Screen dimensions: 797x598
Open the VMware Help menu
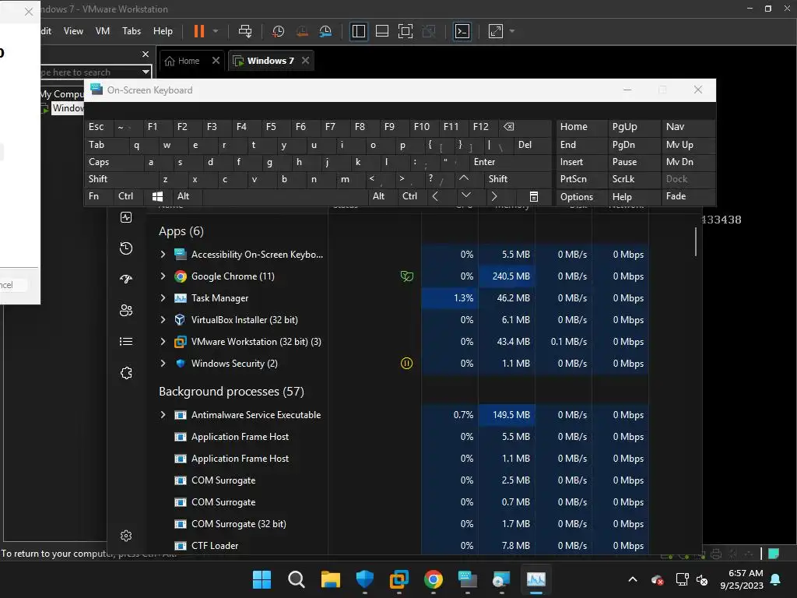tap(163, 31)
